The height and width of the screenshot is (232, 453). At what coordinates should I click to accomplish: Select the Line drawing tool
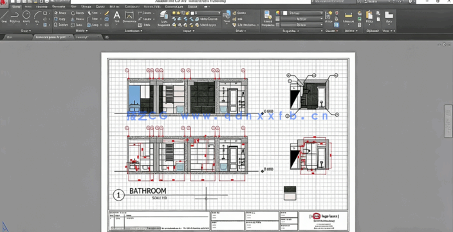pyautogui.click(x=4, y=17)
